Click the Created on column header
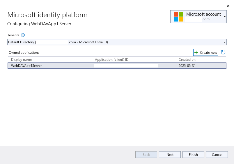 [187, 60]
